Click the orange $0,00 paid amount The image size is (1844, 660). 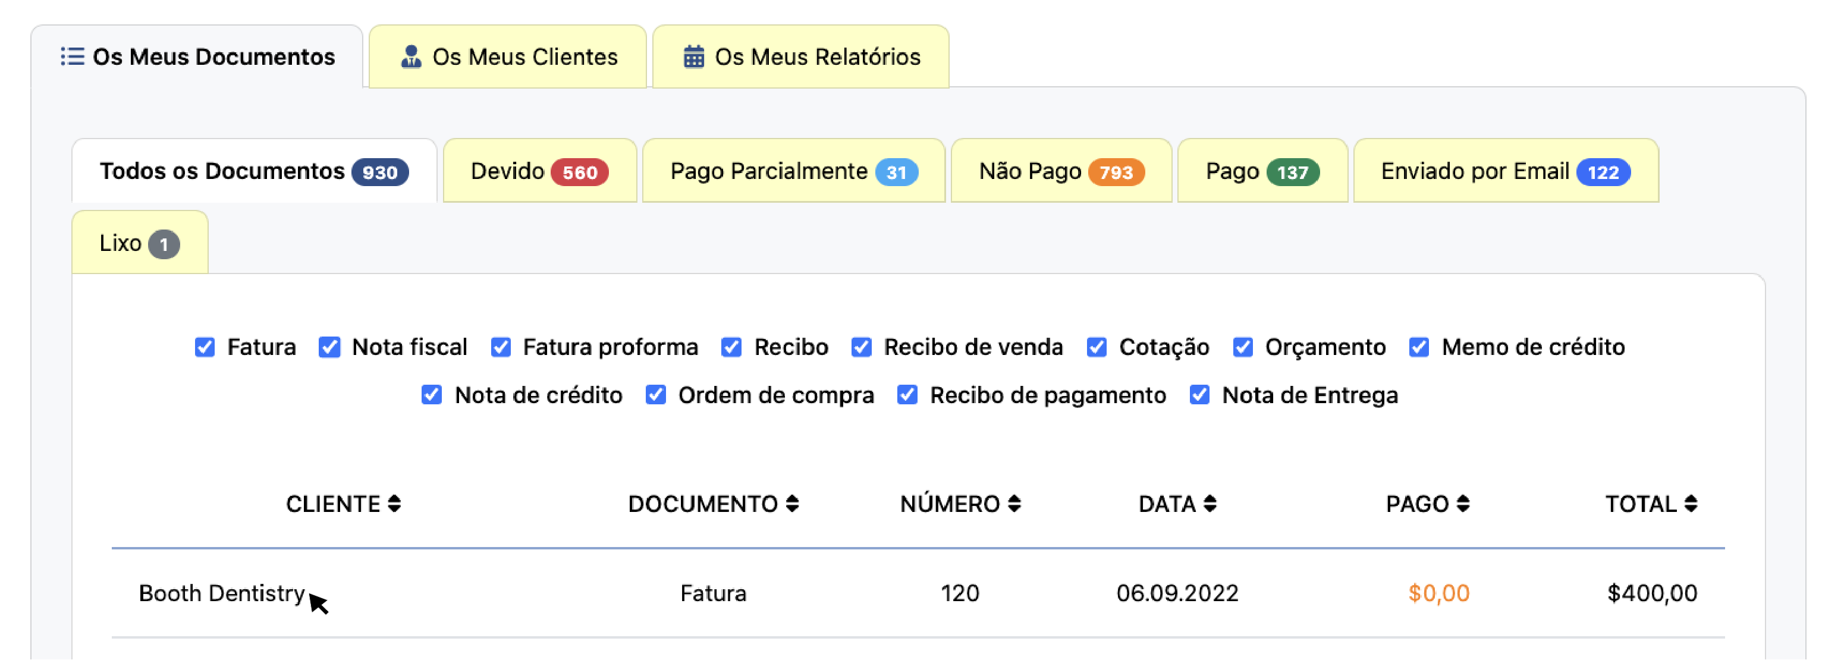(1439, 593)
